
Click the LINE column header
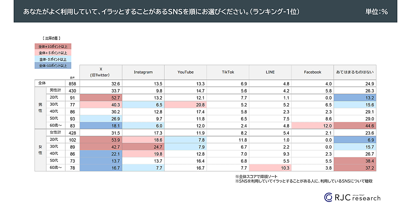[270, 72]
